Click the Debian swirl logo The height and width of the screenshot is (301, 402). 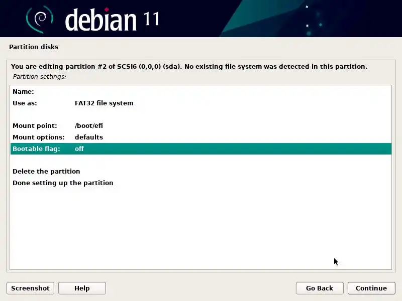click(x=40, y=19)
